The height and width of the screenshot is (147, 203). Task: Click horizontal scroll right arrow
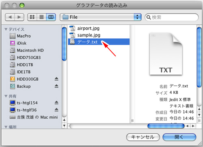pos(193,126)
